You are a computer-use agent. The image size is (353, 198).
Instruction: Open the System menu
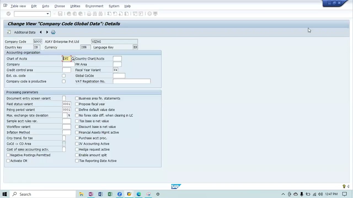[114, 6]
